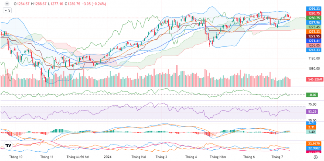Select the dark red 1272.95 price label

pyautogui.click(x=314, y=36)
